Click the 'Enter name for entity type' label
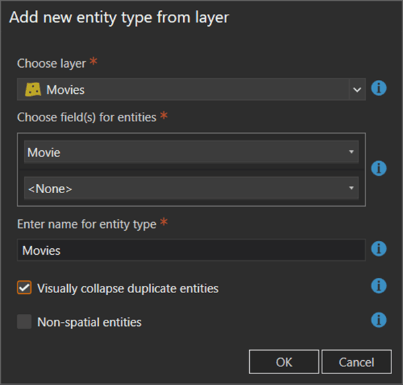Screen dimensions: 403x385 coord(87,225)
